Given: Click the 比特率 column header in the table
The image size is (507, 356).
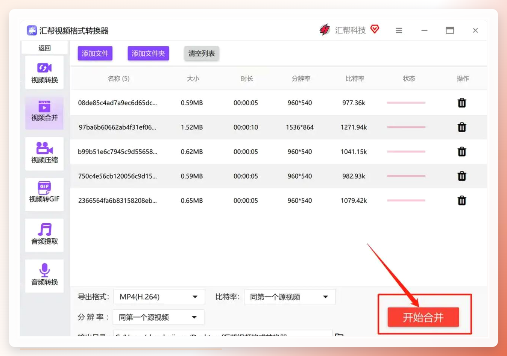Looking at the screenshot, I should coord(355,79).
